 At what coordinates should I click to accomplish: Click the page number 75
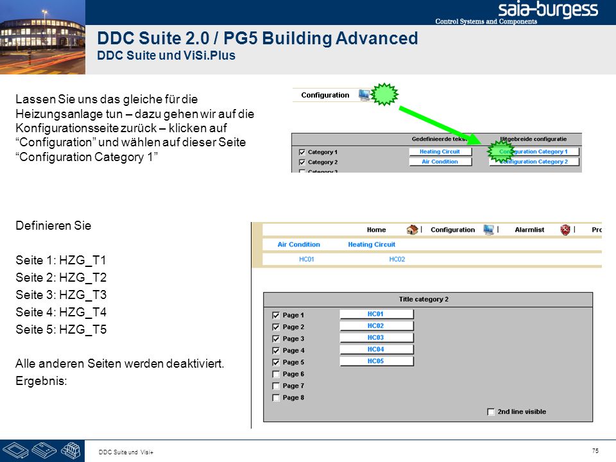pyautogui.click(x=595, y=450)
